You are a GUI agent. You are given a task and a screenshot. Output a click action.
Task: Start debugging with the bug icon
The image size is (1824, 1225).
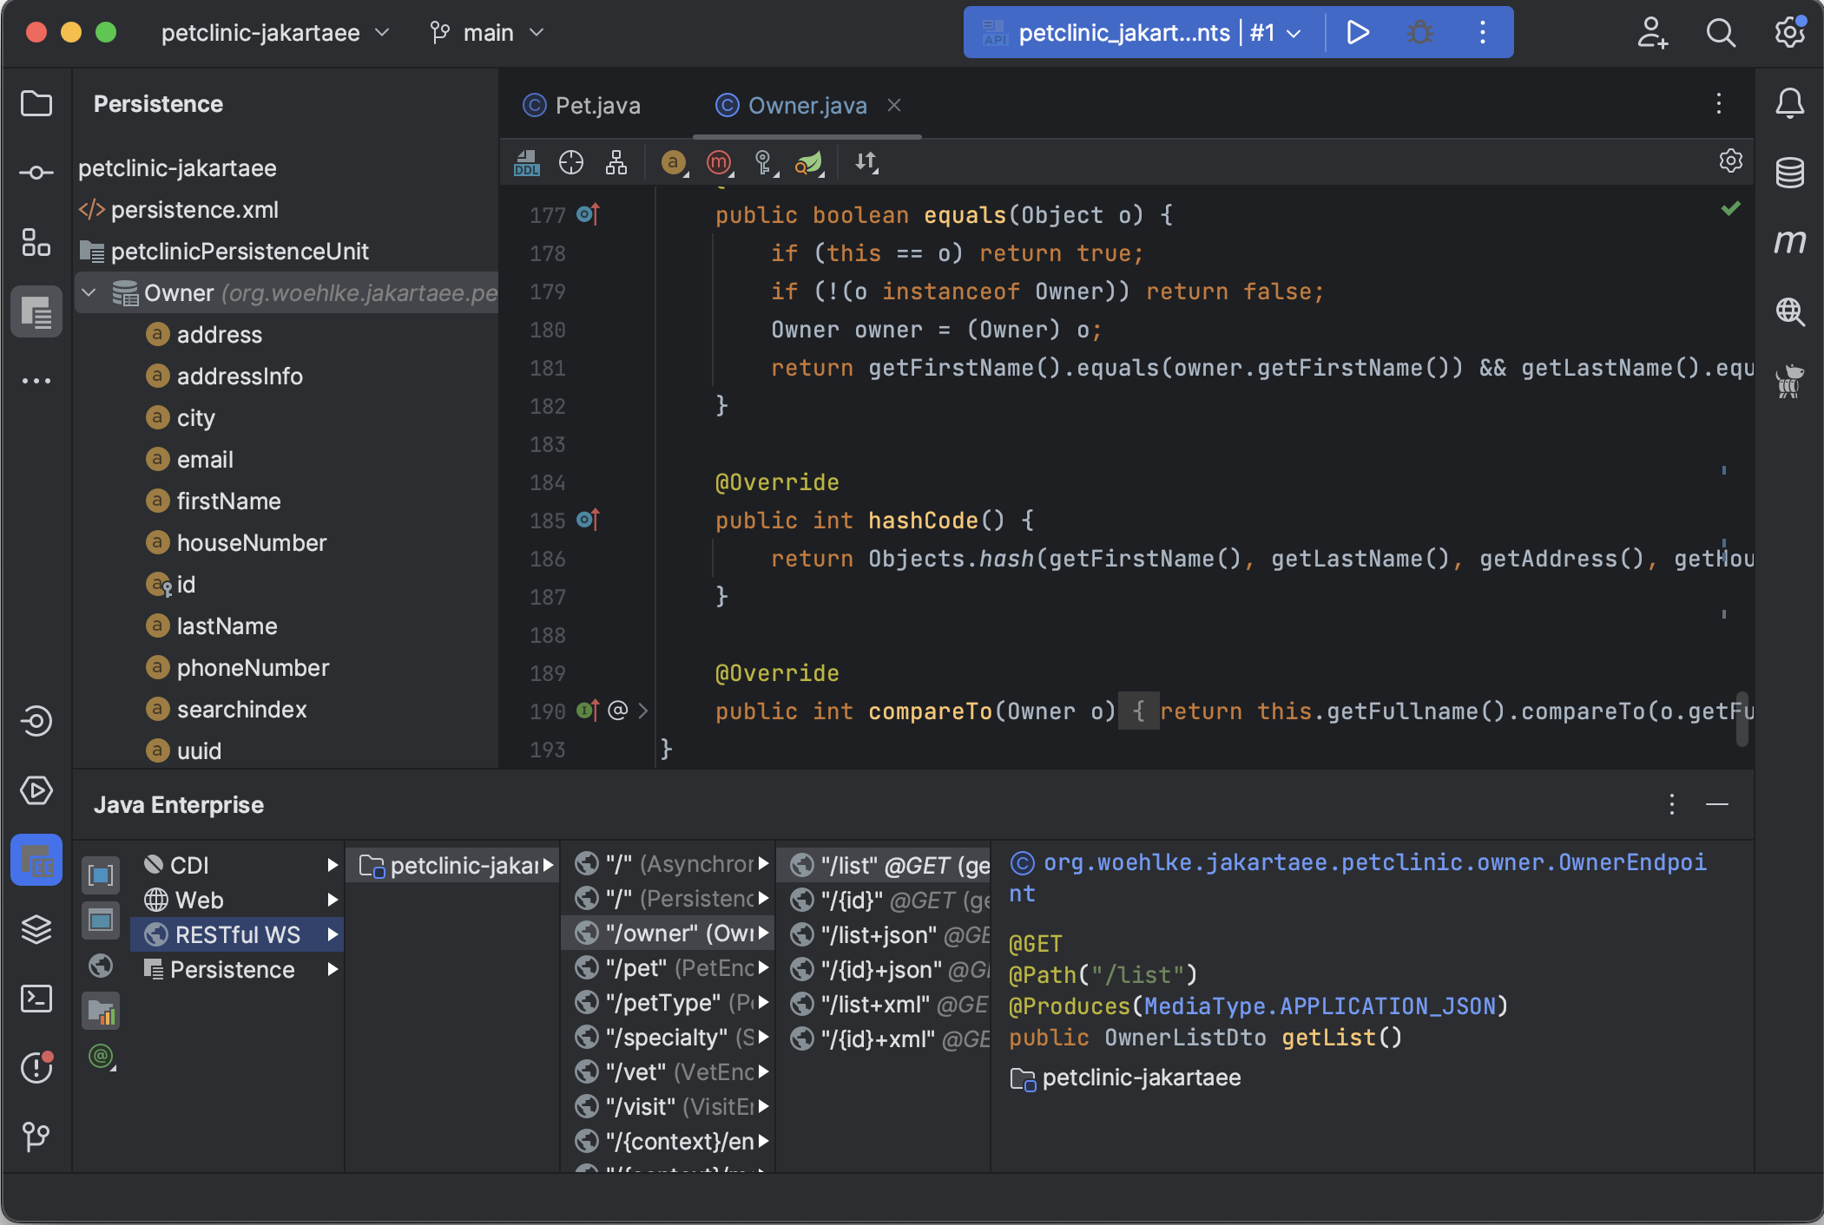tap(1419, 32)
